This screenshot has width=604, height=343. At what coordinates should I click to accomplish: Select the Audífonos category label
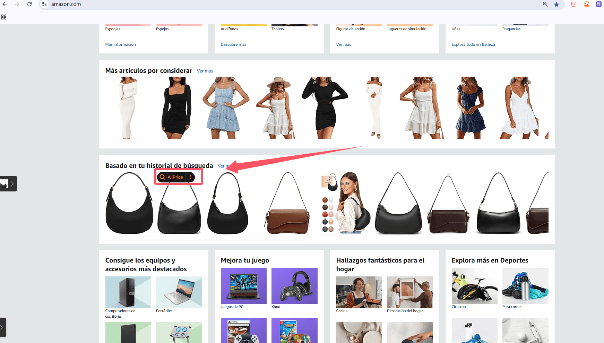229,29
